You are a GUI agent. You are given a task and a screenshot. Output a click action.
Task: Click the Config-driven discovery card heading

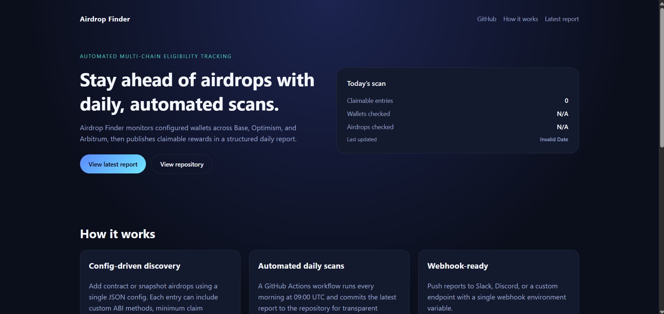134,266
